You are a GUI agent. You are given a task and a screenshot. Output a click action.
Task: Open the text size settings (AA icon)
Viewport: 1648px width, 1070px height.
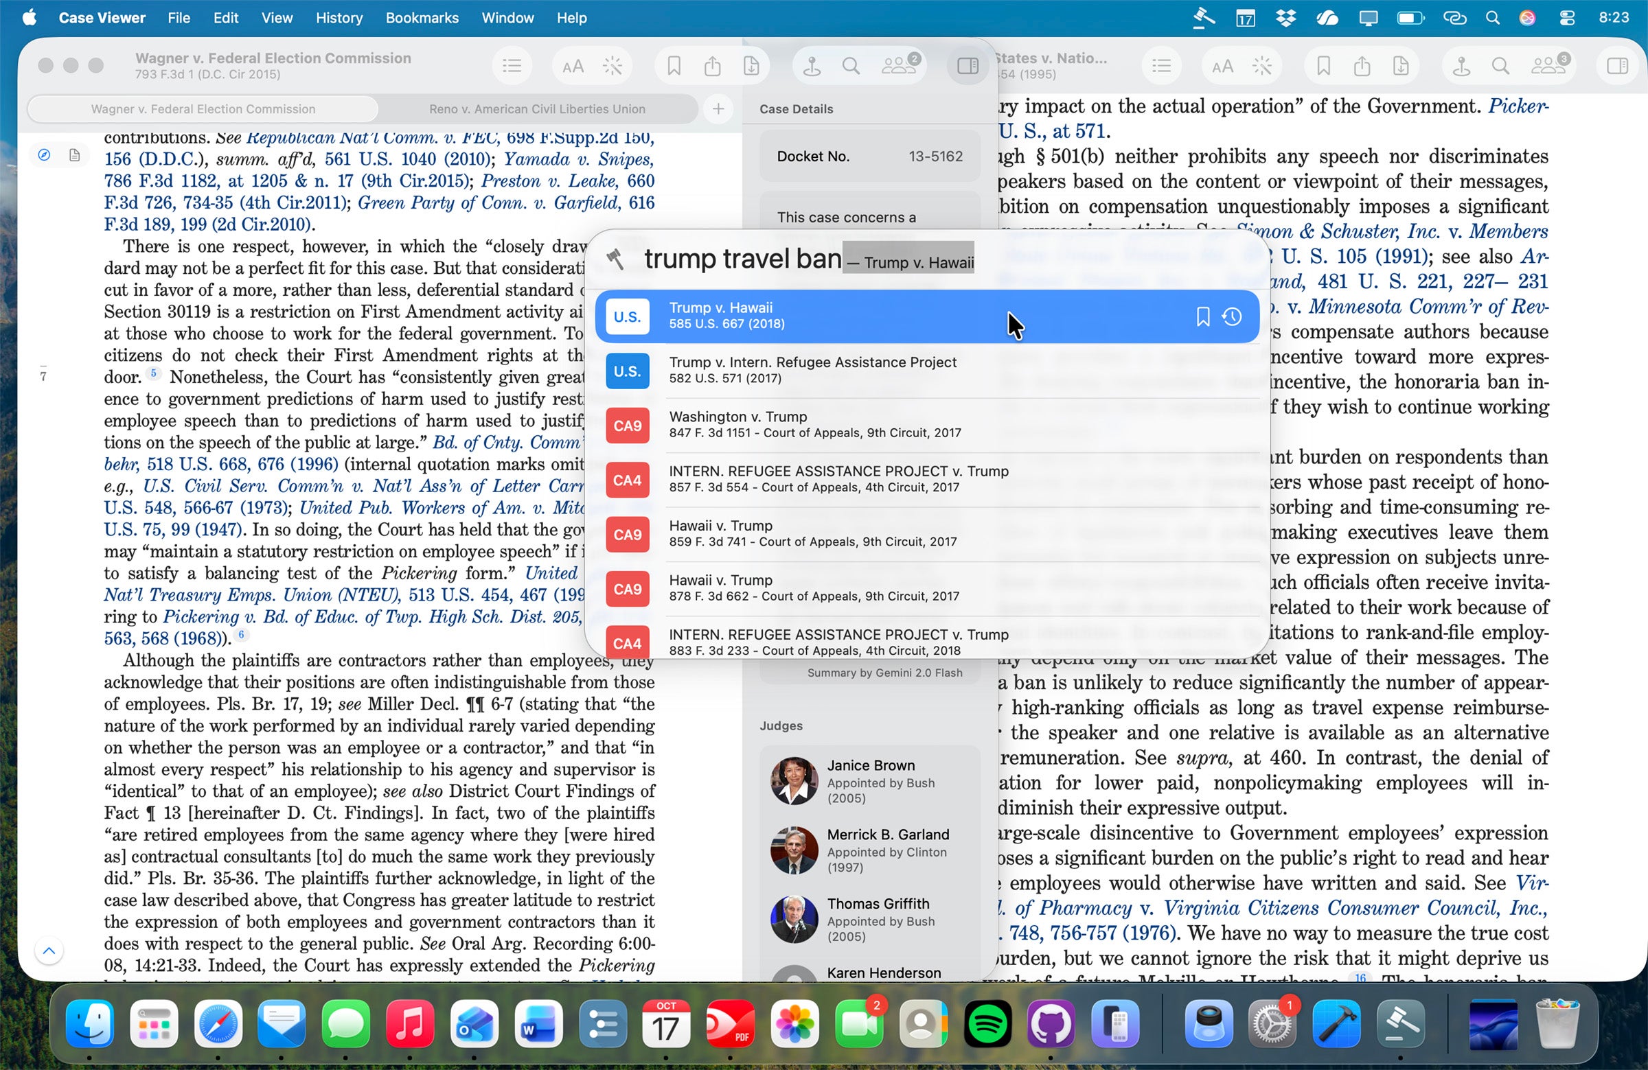click(573, 65)
